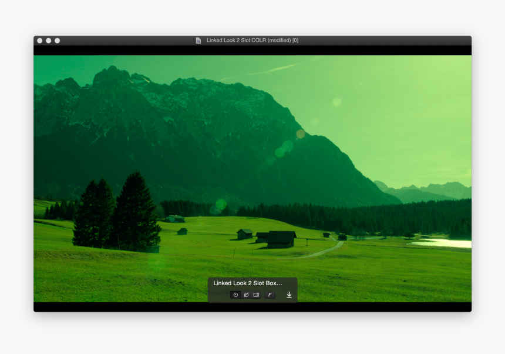The height and width of the screenshot is (354, 505).
Task: Zoom the viewer window with third button
Action: click(x=58, y=41)
